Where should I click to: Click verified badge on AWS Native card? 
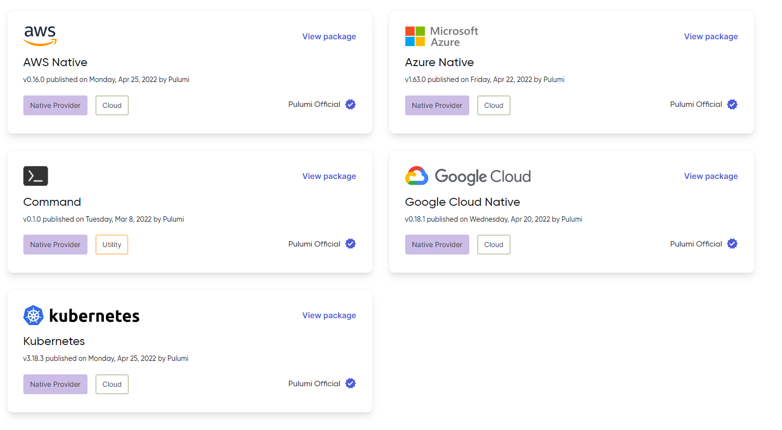(350, 104)
